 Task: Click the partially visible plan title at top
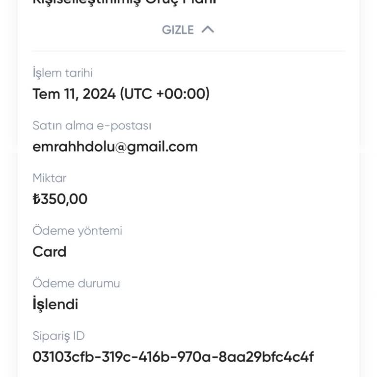[x=125, y=2]
